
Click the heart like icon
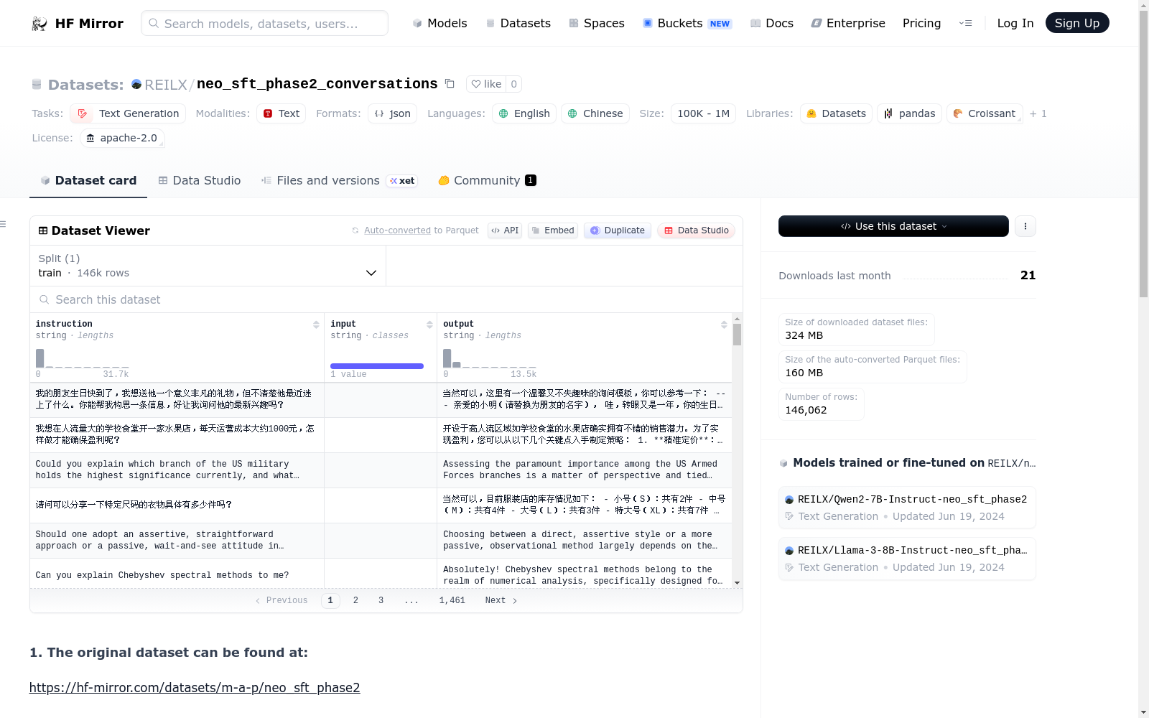476,84
